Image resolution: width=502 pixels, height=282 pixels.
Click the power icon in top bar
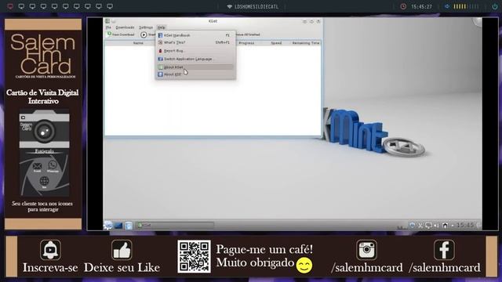495,6
